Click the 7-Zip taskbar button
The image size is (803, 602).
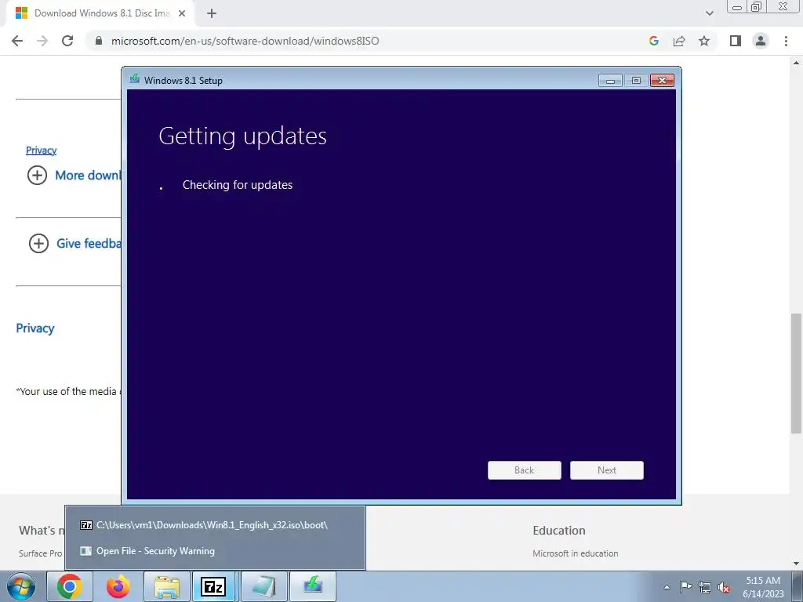(213, 586)
